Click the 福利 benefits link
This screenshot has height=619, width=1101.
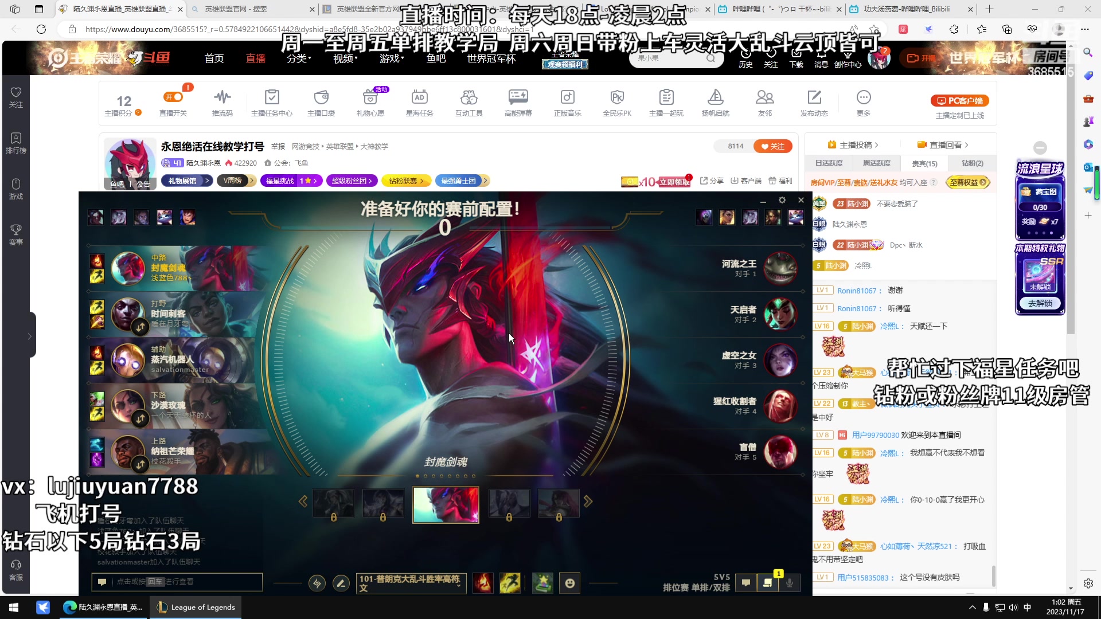click(780, 181)
